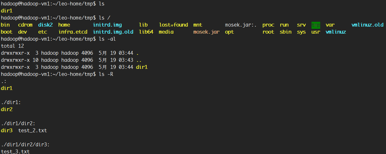Image resolution: width=386 pixels, height=154 pixels.
Task: Click the 'ls -al' command text
Action: click(107, 39)
